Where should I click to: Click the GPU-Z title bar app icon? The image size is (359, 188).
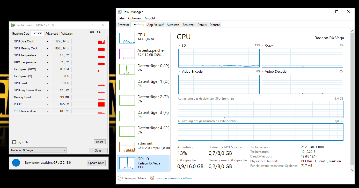(x=13, y=25)
